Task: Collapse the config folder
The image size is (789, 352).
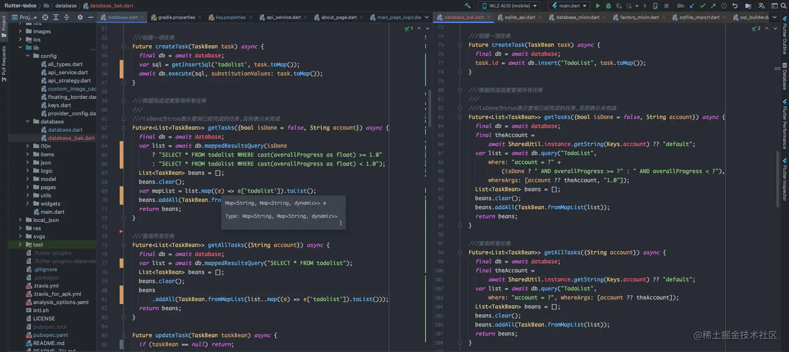Action: point(28,56)
